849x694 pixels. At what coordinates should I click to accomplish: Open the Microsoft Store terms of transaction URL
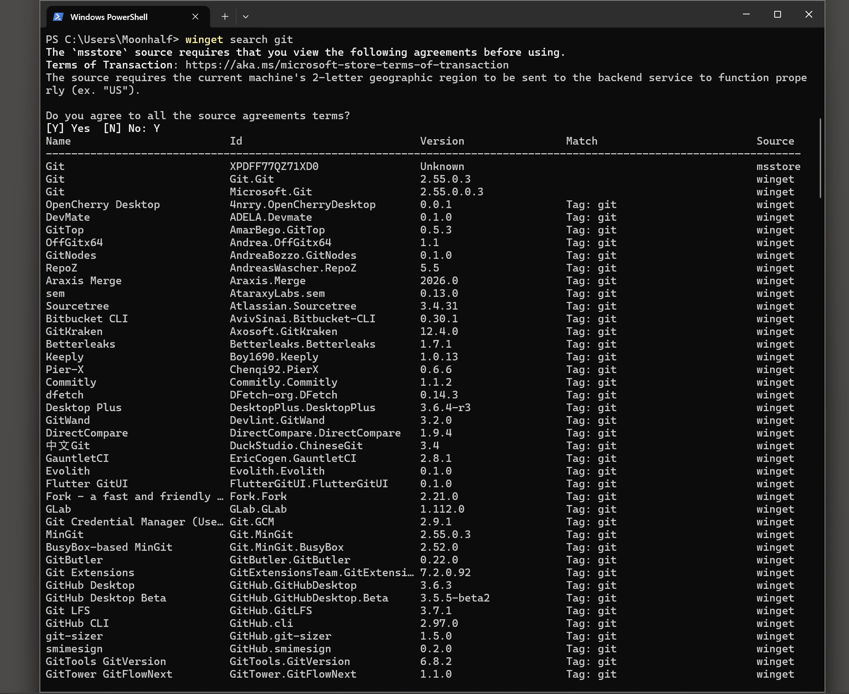tap(347, 65)
